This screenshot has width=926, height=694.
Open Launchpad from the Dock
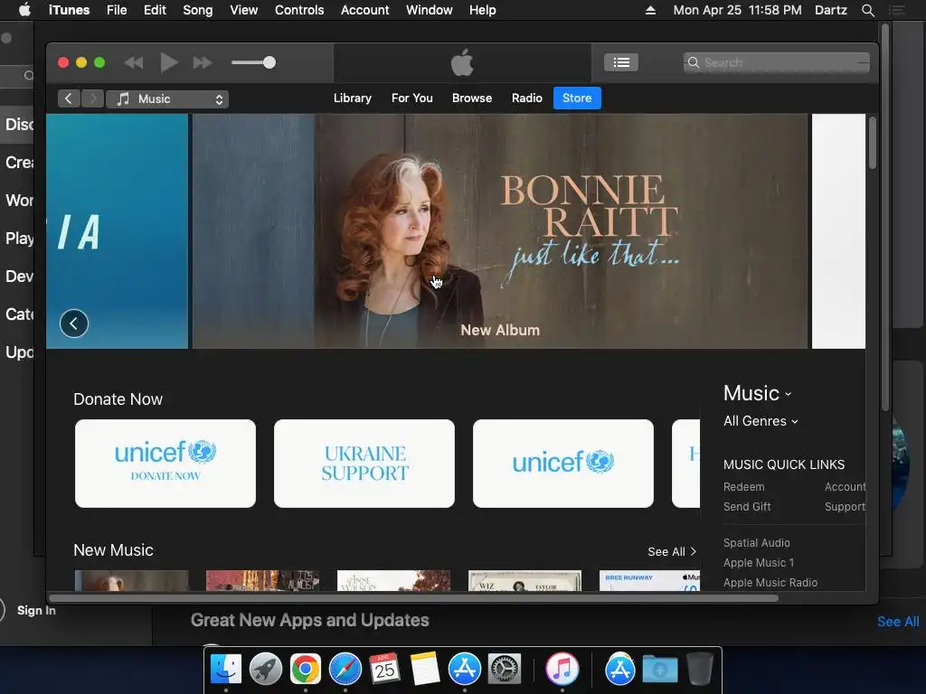coord(265,669)
